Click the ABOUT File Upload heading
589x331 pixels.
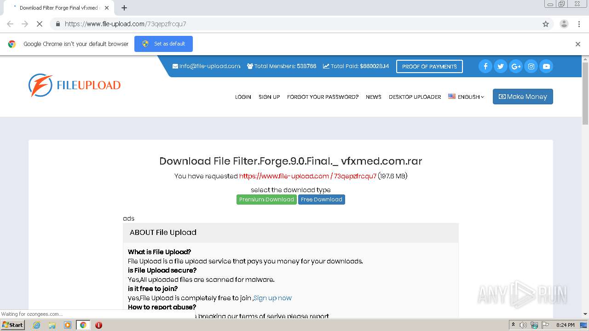(x=163, y=233)
